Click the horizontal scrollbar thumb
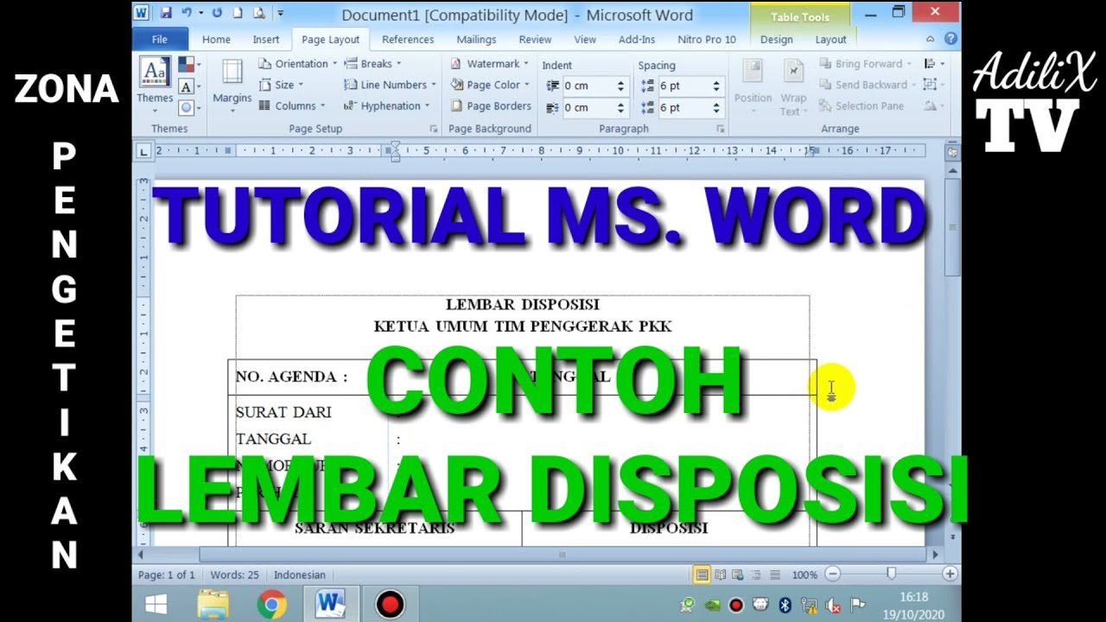The height and width of the screenshot is (622, 1106). tap(562, 555)
